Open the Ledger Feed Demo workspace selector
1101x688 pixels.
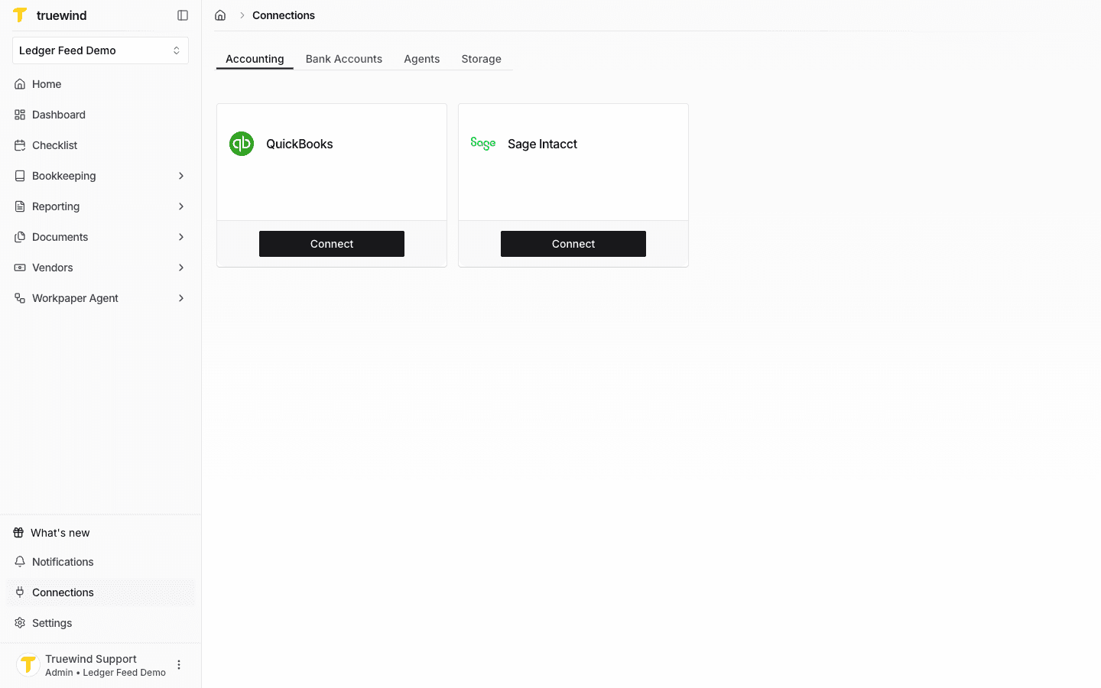(100, 50)
